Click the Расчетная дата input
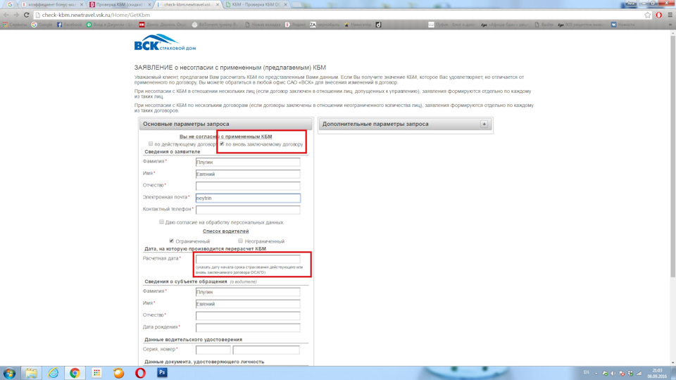 (248, 259)
